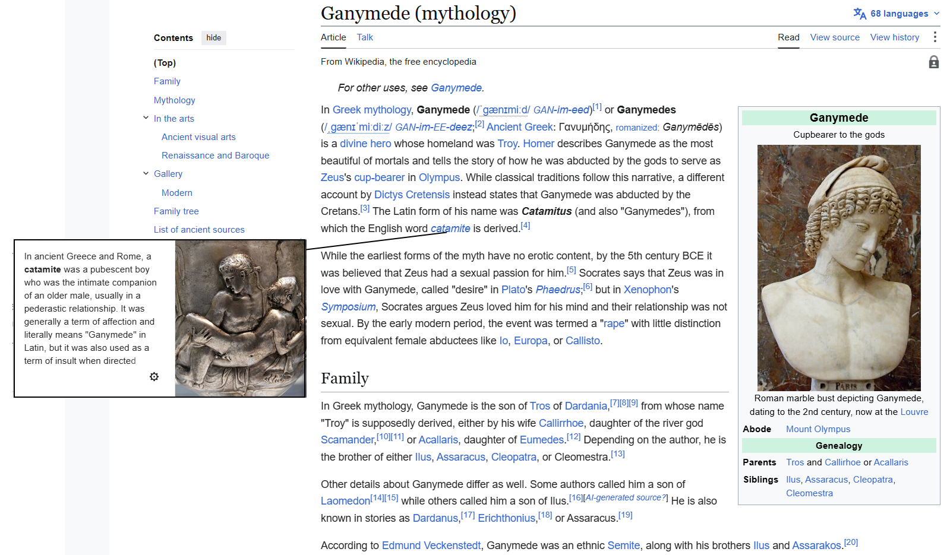The width and height of the screenshot is (950, 555).
Task: Open the Talk tab
Action: click(x=365, y=37)
